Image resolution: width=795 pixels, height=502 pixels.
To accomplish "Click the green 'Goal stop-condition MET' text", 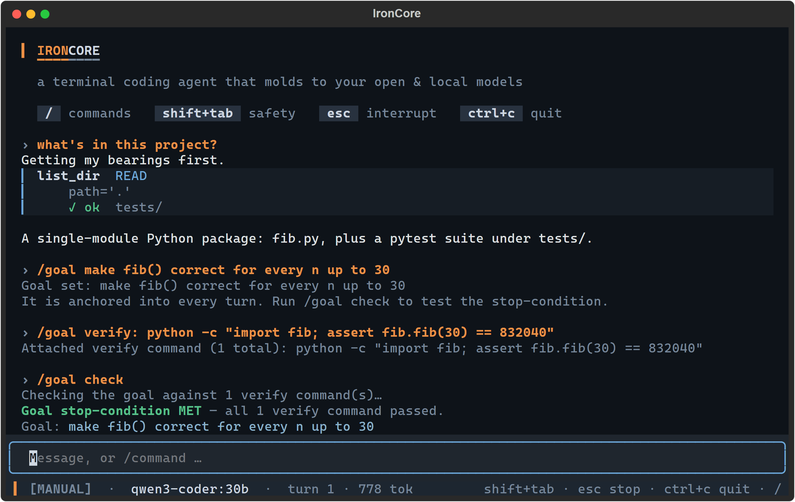I will tap(112, 411).
